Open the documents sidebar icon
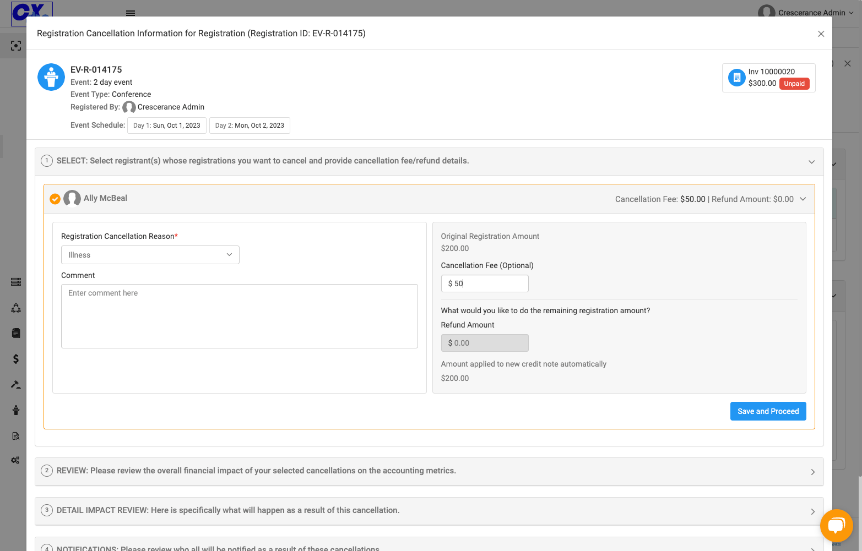 [x=16, y=333]
